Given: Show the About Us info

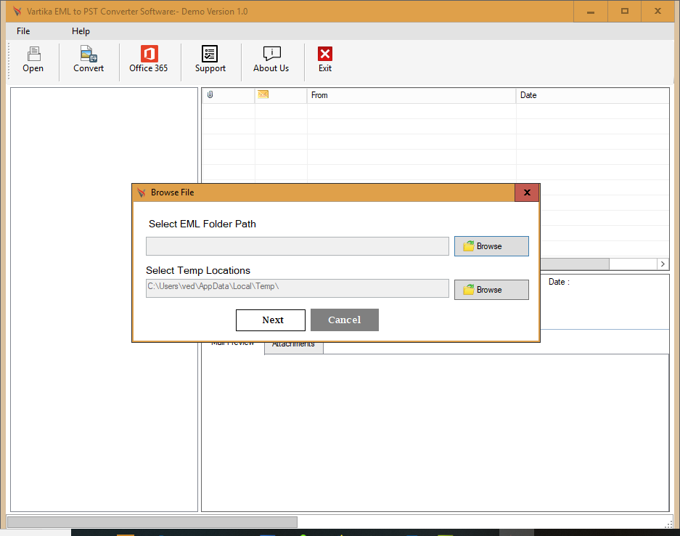Looking at the screenshot, I should 271,60.
